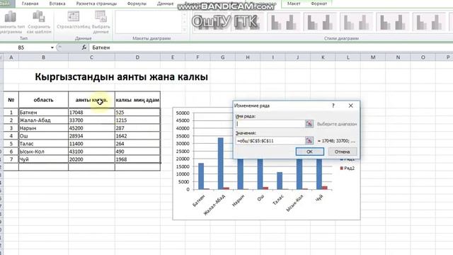
Task: Click Save As Template icon
Action: [x=39, y=17]
